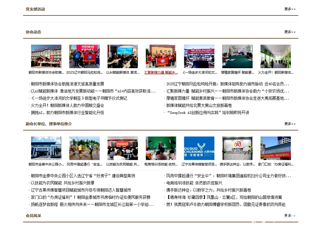Screen dimensions: 328x227
Task: Open the 2025辽宁朝阳马拉松 photo thumbnail
Action: [84, 56]
